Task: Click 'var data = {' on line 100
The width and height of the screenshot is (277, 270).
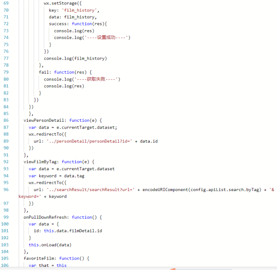Action: click(44, 224)
